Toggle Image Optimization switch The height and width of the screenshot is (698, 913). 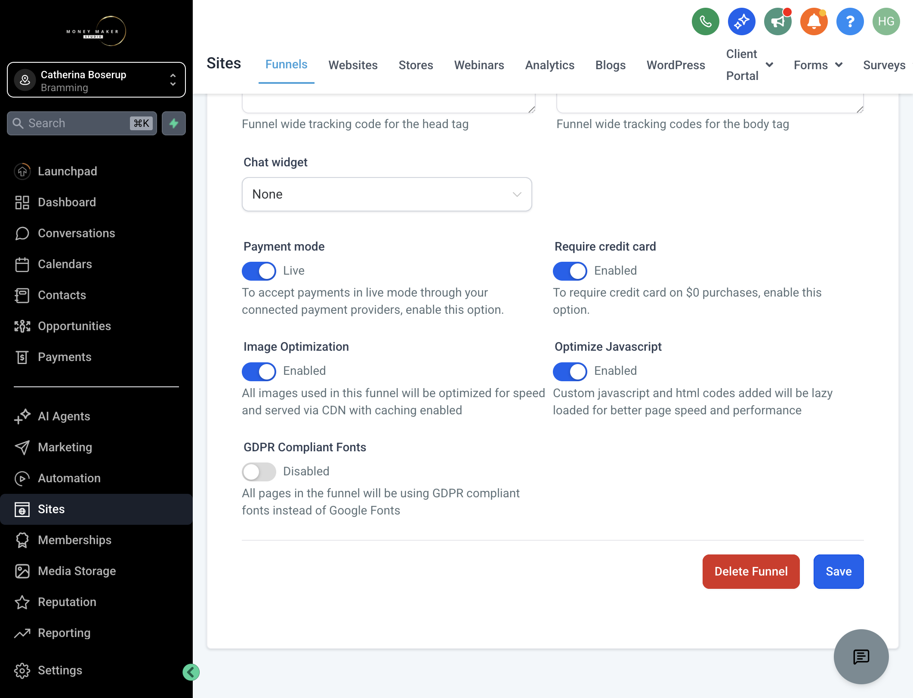[x=259, y=371]
